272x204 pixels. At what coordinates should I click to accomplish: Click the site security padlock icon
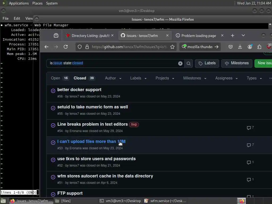[x=87, y=47]
